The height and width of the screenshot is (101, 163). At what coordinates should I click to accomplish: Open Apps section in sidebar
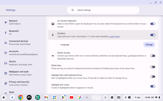(23, 92)
